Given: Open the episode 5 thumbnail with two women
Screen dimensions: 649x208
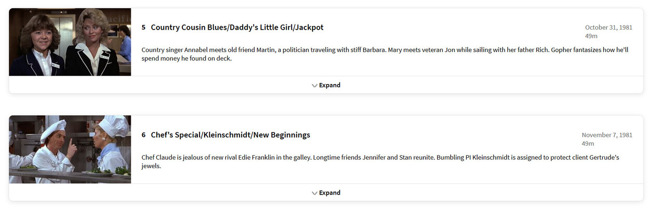Looking at the screenshot, I should 70,42.
